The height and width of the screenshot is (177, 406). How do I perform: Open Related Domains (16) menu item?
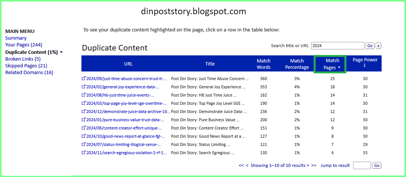29,73
